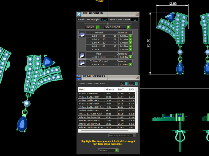Click the 25.30 height dimension label
The width and height of the screenshot is (209, 156).
click(148, 43)
